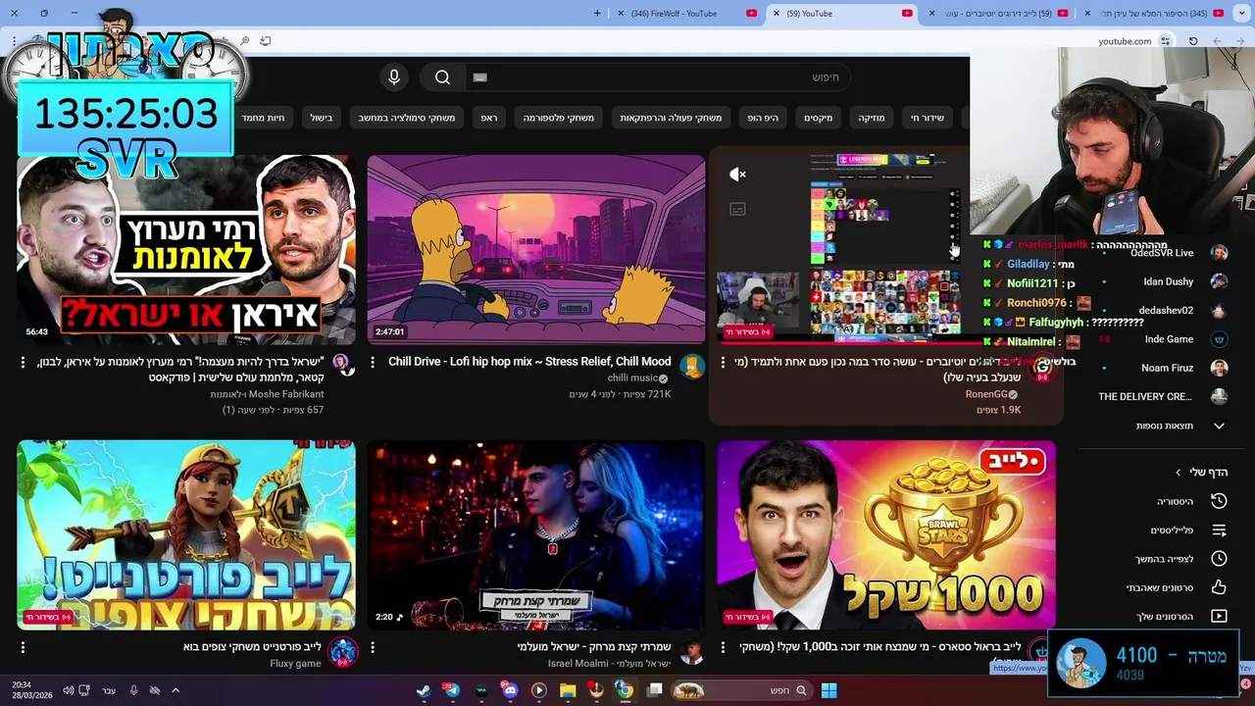Open the chilli music channel avatar
This screenshot has height=706, width=1255.
(692, 367)
